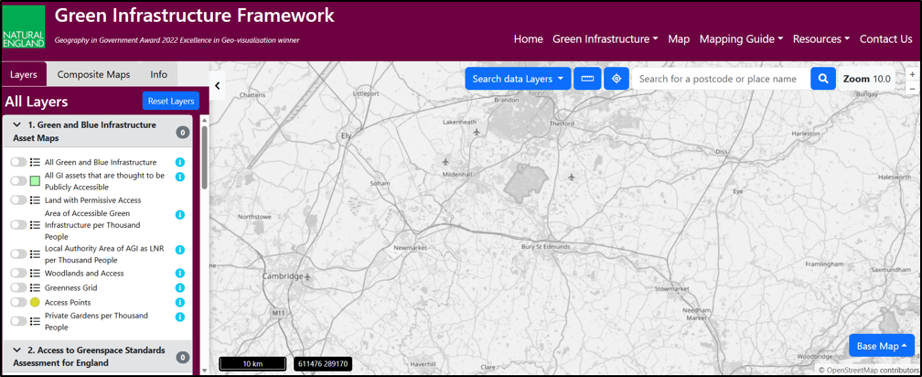
Task: Toggle Local Authority Area of AGI layer
Action: point(19,254)
